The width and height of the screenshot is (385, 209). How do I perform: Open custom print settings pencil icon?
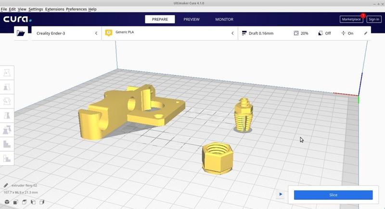tap(366, 33)
